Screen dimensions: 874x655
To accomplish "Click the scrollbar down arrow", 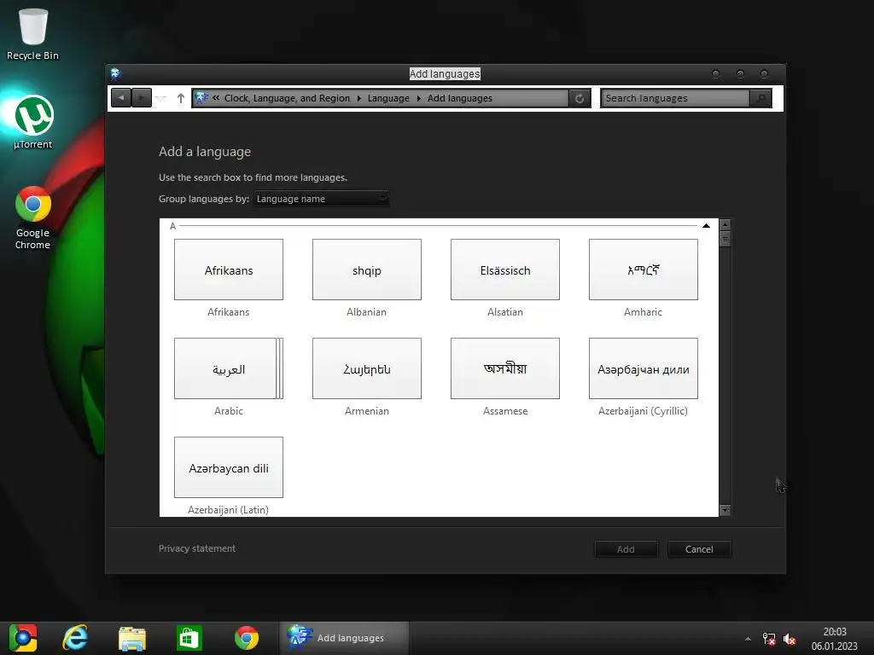I will 725,510.
